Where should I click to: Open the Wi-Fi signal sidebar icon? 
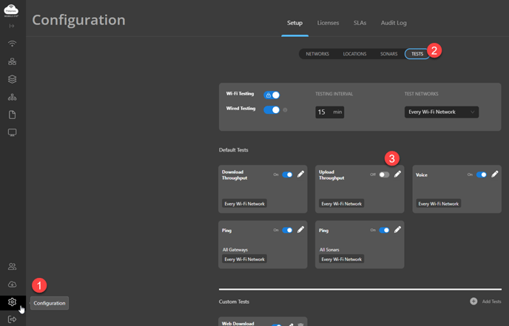point(12,44)
